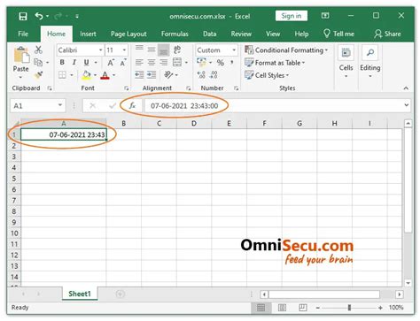Click the Percent Style icon
The width and height of the screenshot is (420, 321).
click(x=221, y=63)
